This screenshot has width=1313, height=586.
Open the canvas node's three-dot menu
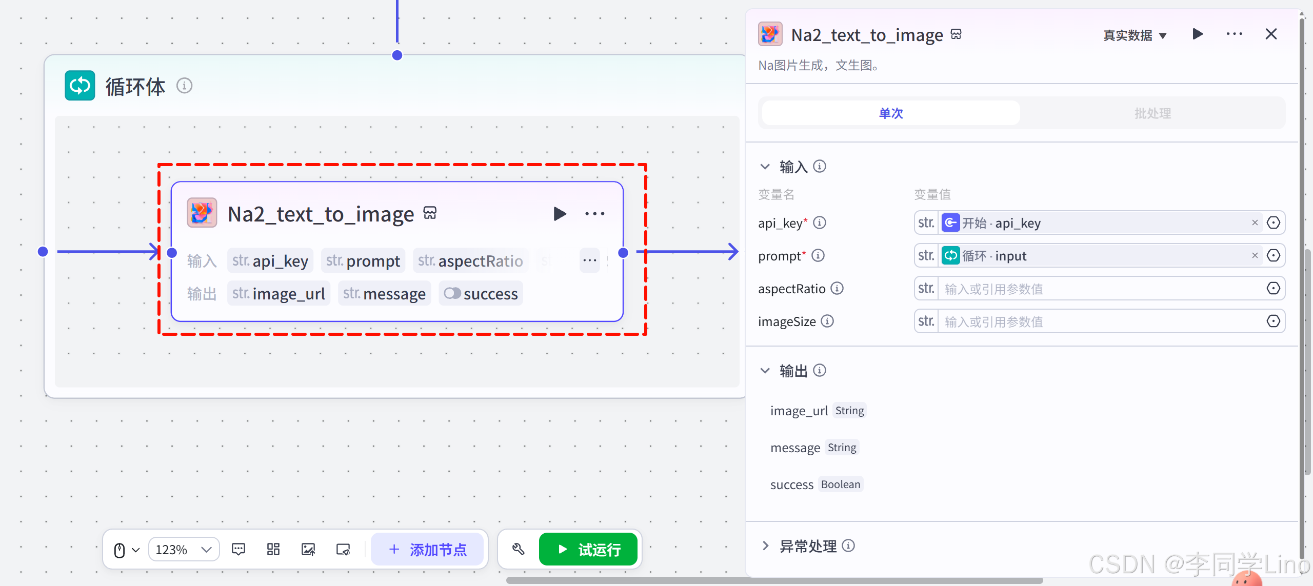pyautogui.click(x=594, y=213)
